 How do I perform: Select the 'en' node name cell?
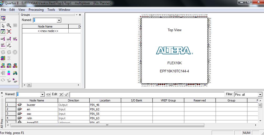click(x=37, y=109)
